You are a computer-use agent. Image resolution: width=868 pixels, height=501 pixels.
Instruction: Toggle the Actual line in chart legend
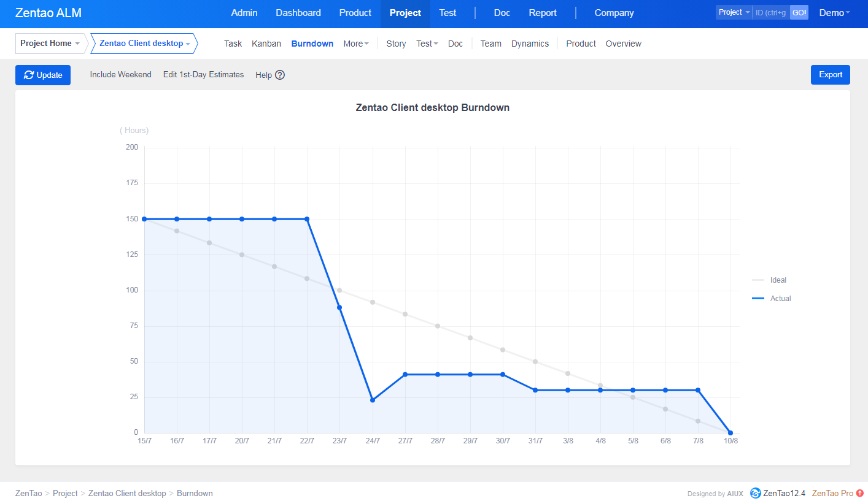[772, 299]
